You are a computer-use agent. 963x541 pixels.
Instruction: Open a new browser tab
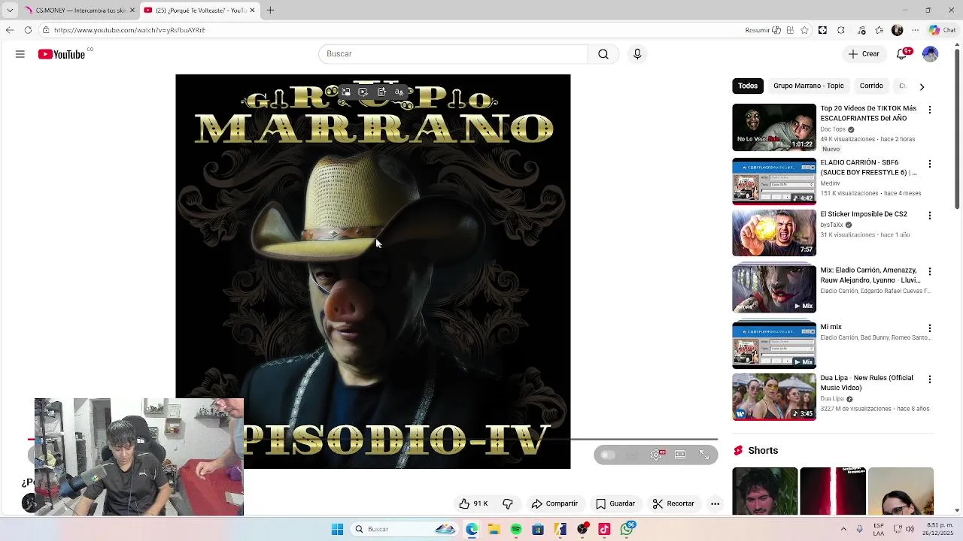tap(270, 10)
